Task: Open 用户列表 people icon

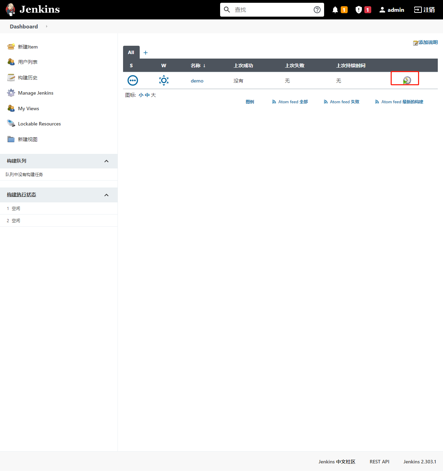Action: coord(11,62)
